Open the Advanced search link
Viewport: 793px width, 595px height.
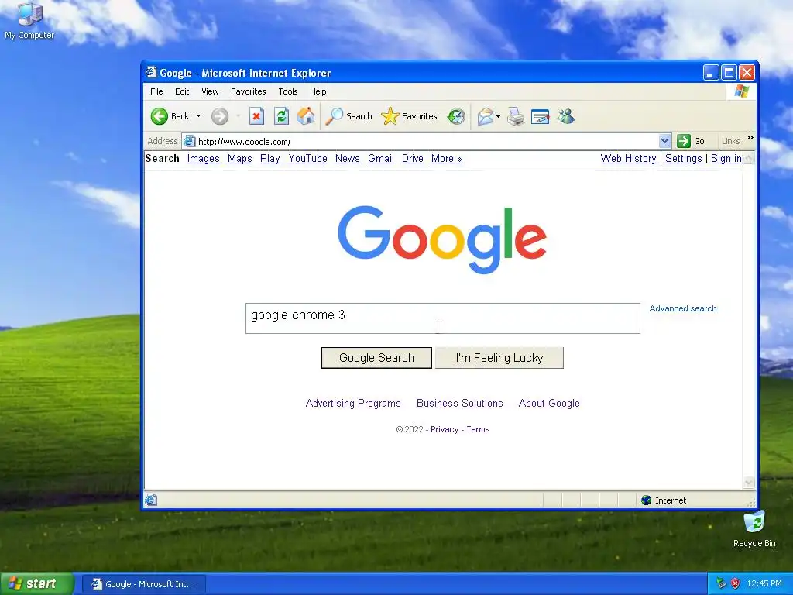683,308
